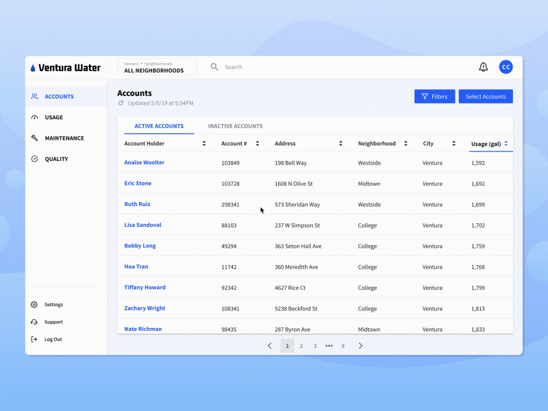Switch to the Inactive Accounts tab
Screen dimensions: 548x411
(235, 126)
